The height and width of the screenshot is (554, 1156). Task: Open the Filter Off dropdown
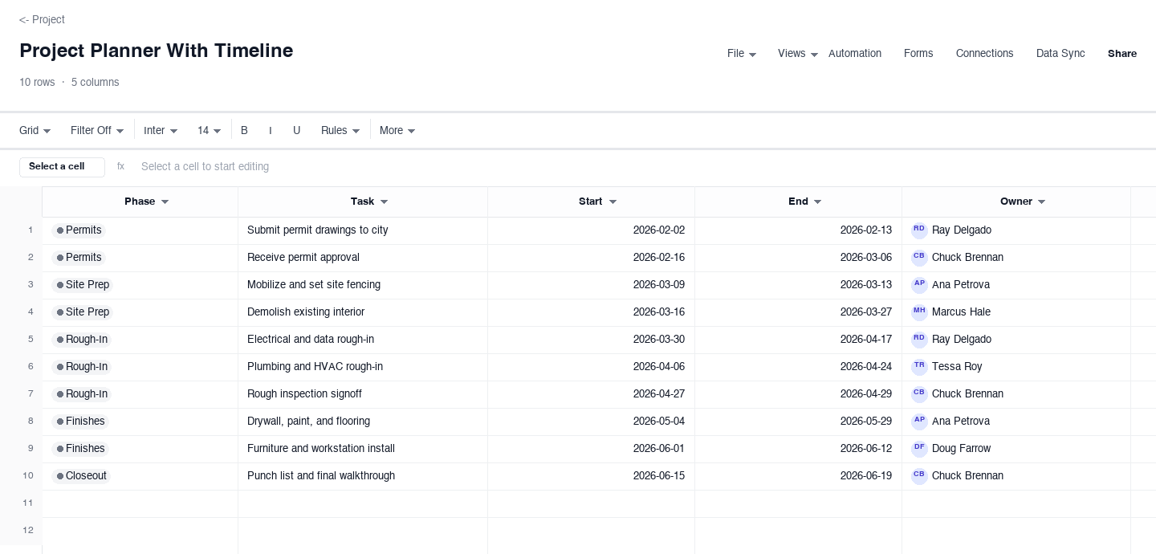97,130
